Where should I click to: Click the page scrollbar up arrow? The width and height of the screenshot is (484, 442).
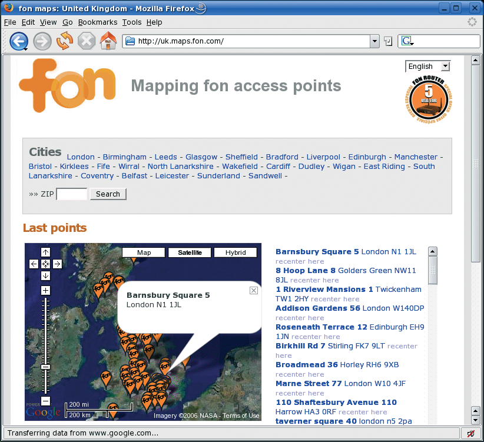click(475, 60)
